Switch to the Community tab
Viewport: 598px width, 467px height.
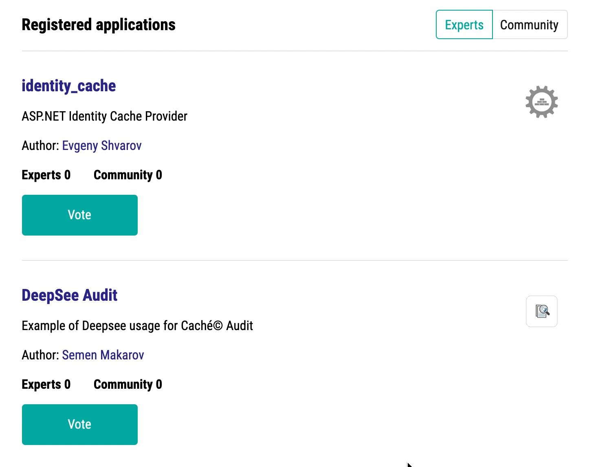click(529, 25)
